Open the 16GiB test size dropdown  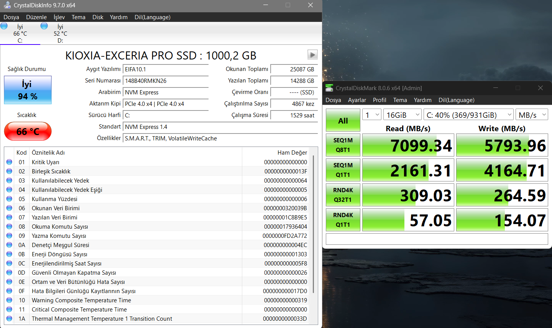pos(402,115)
